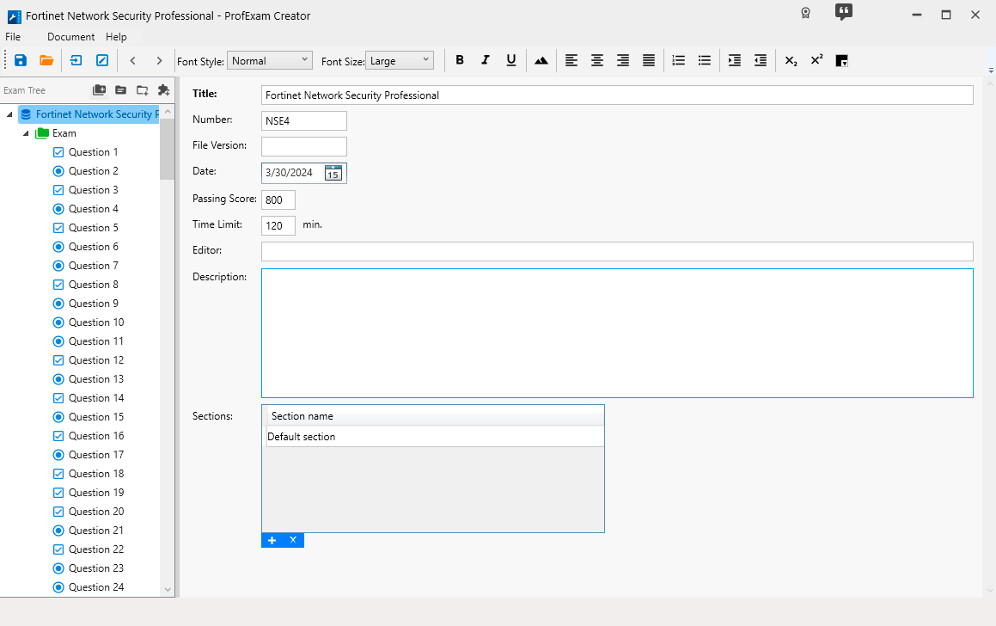Toggle Bold formatting
The width and height of the screenshot is (996, 626).
(460, 60)
